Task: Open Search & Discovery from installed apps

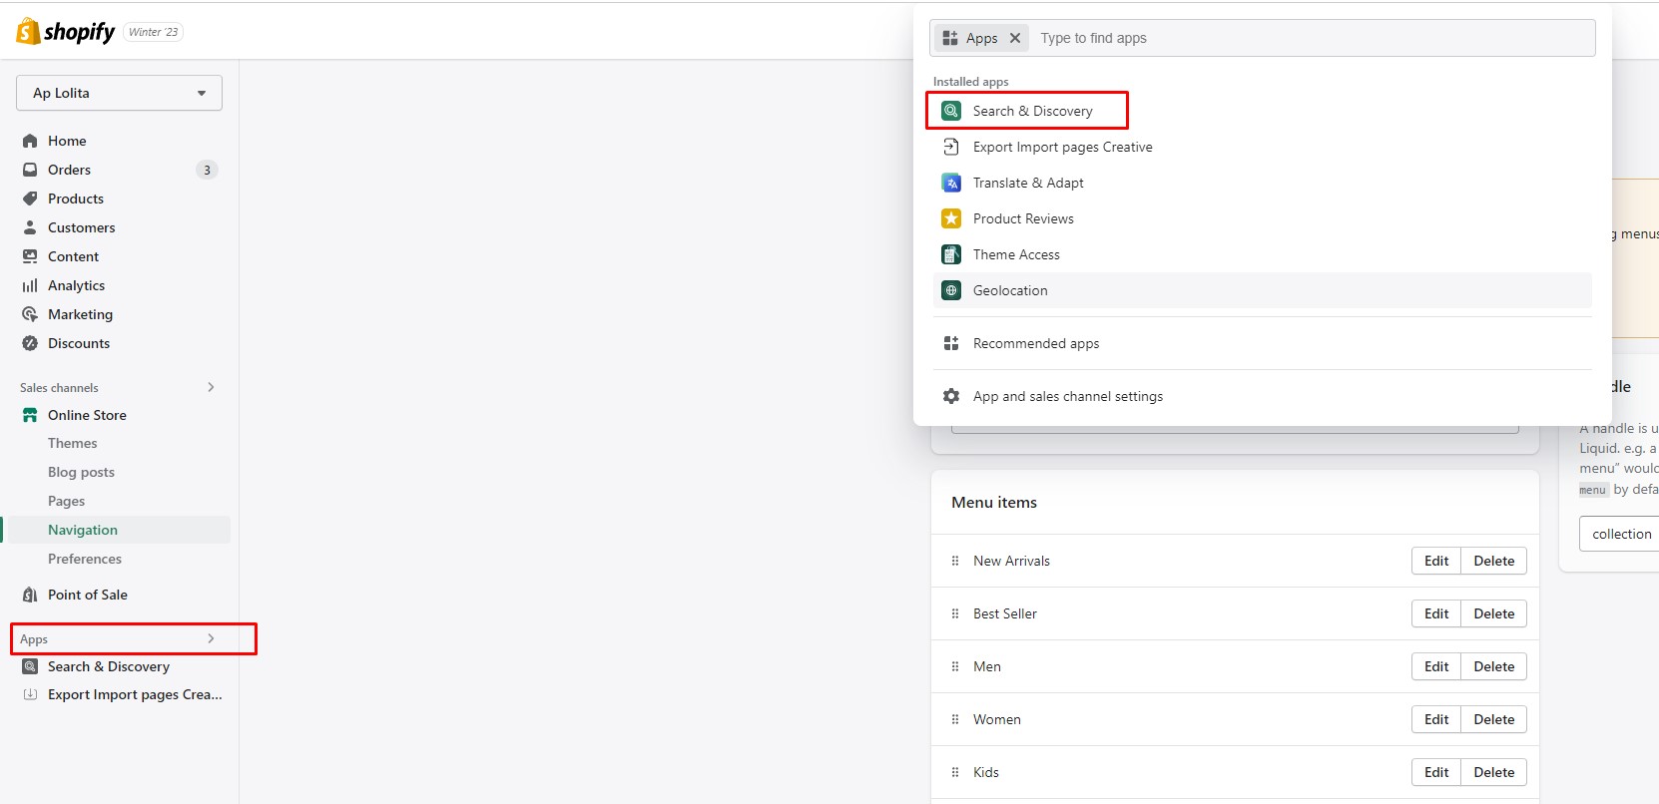Action: point(1032,111)
